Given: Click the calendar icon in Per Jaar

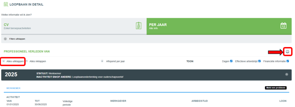Looking at the screenshot, I should [x=283, y=26].
